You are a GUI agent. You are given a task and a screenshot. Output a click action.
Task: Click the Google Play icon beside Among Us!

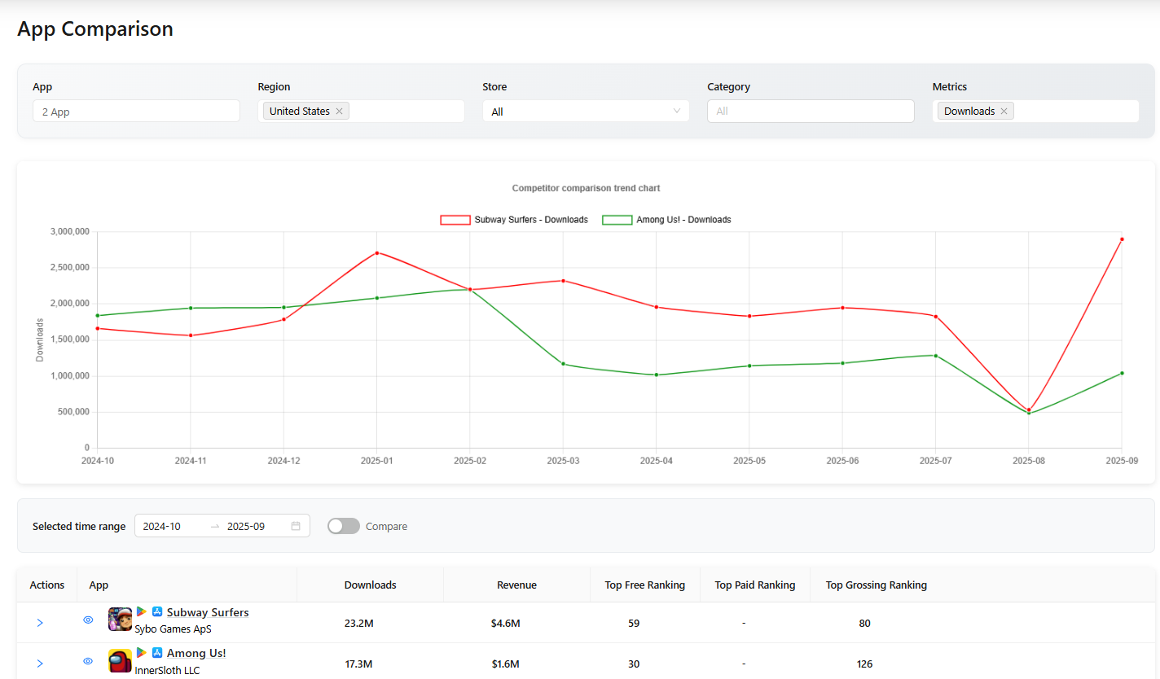[x=141, y=652]
